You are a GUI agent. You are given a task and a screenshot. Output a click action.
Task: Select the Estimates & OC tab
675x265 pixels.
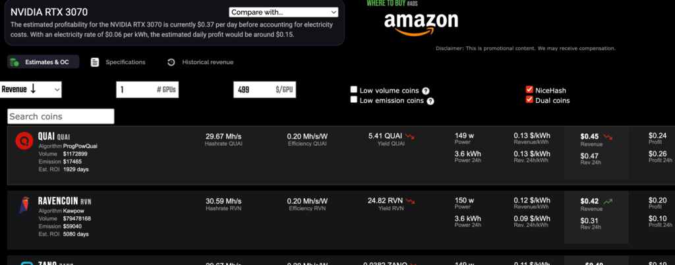tap(44, 62)
